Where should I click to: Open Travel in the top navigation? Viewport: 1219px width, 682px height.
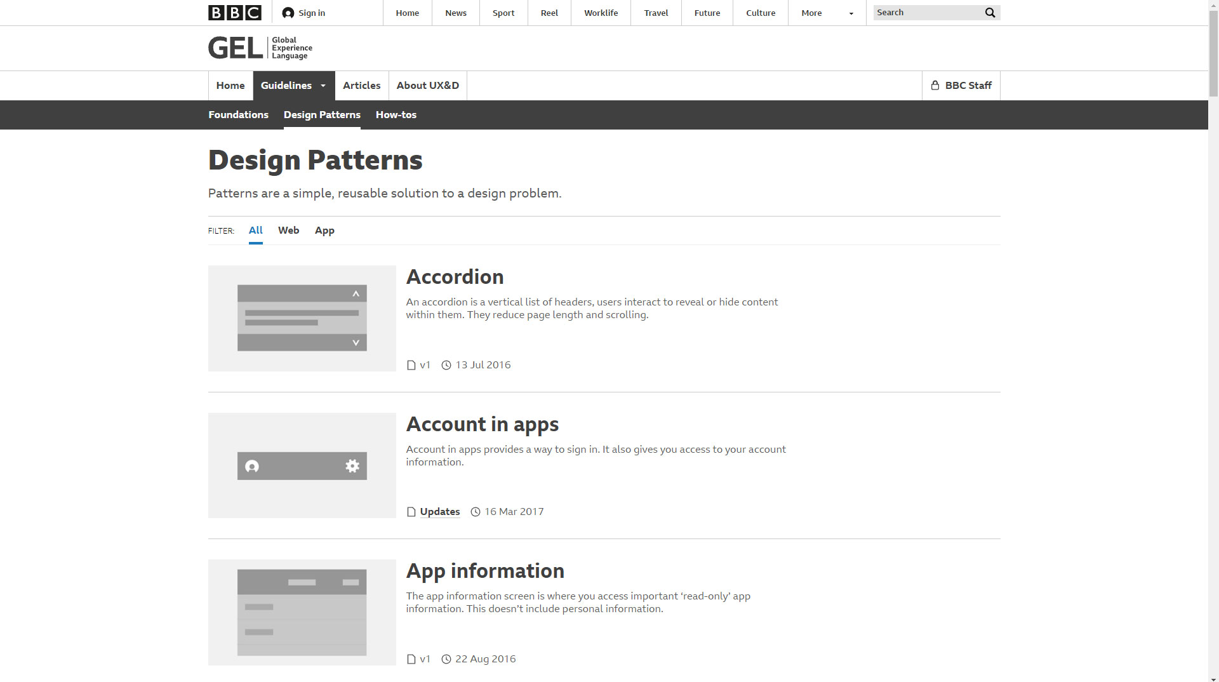(x=656, y=13)
